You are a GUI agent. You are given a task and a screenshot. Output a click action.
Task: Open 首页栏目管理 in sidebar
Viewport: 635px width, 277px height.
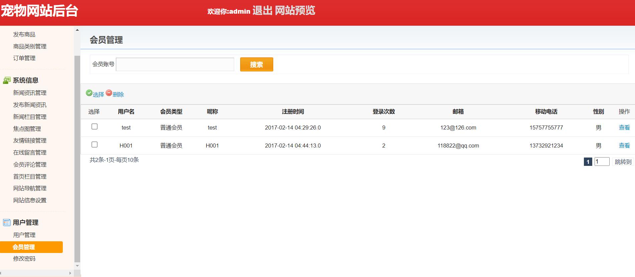30,177
